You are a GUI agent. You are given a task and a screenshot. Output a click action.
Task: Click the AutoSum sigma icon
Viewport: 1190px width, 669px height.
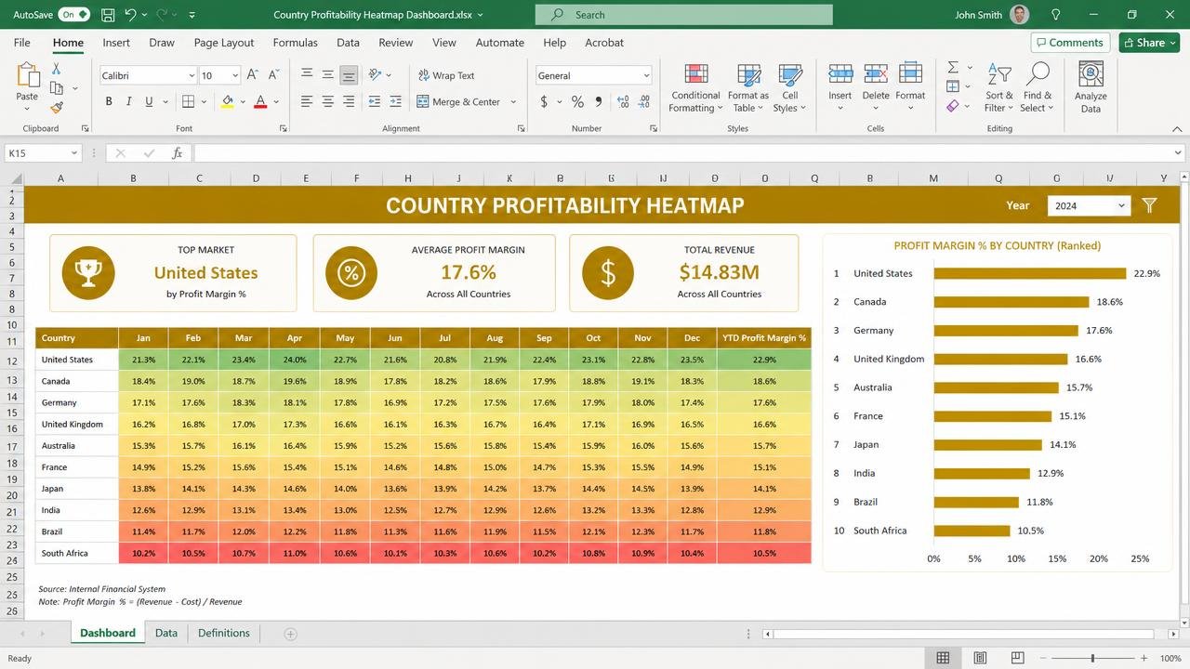[x=953, y=68]
